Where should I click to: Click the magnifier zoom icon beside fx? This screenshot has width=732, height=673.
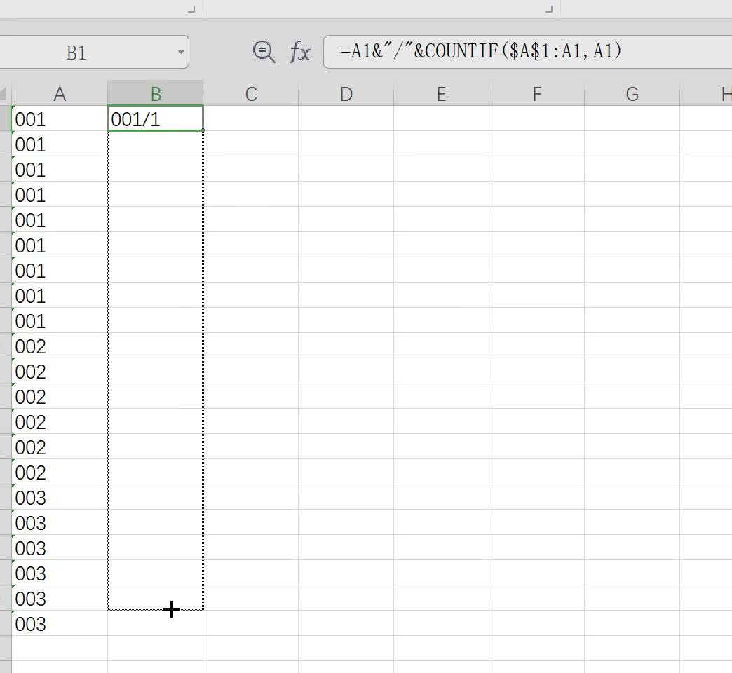pos(264,51)
